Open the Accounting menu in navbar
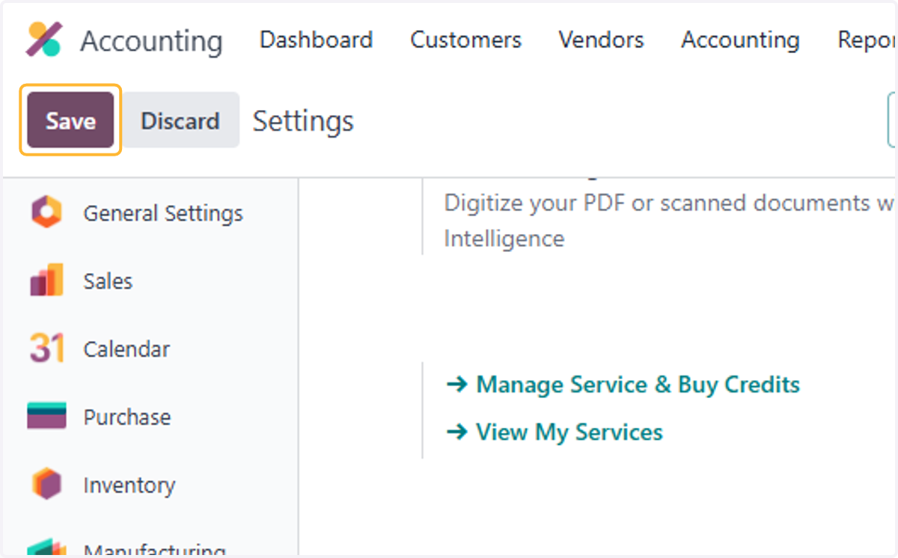Viewport: 898px width, 558px height. pyautogui.click(x=740, y=40)
